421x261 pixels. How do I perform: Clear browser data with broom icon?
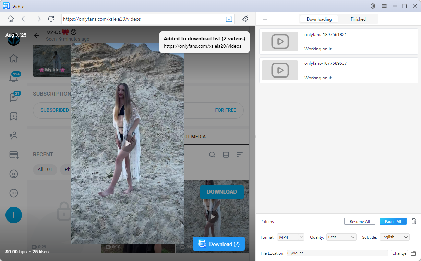pyautogui.click(x=245, y=19)
